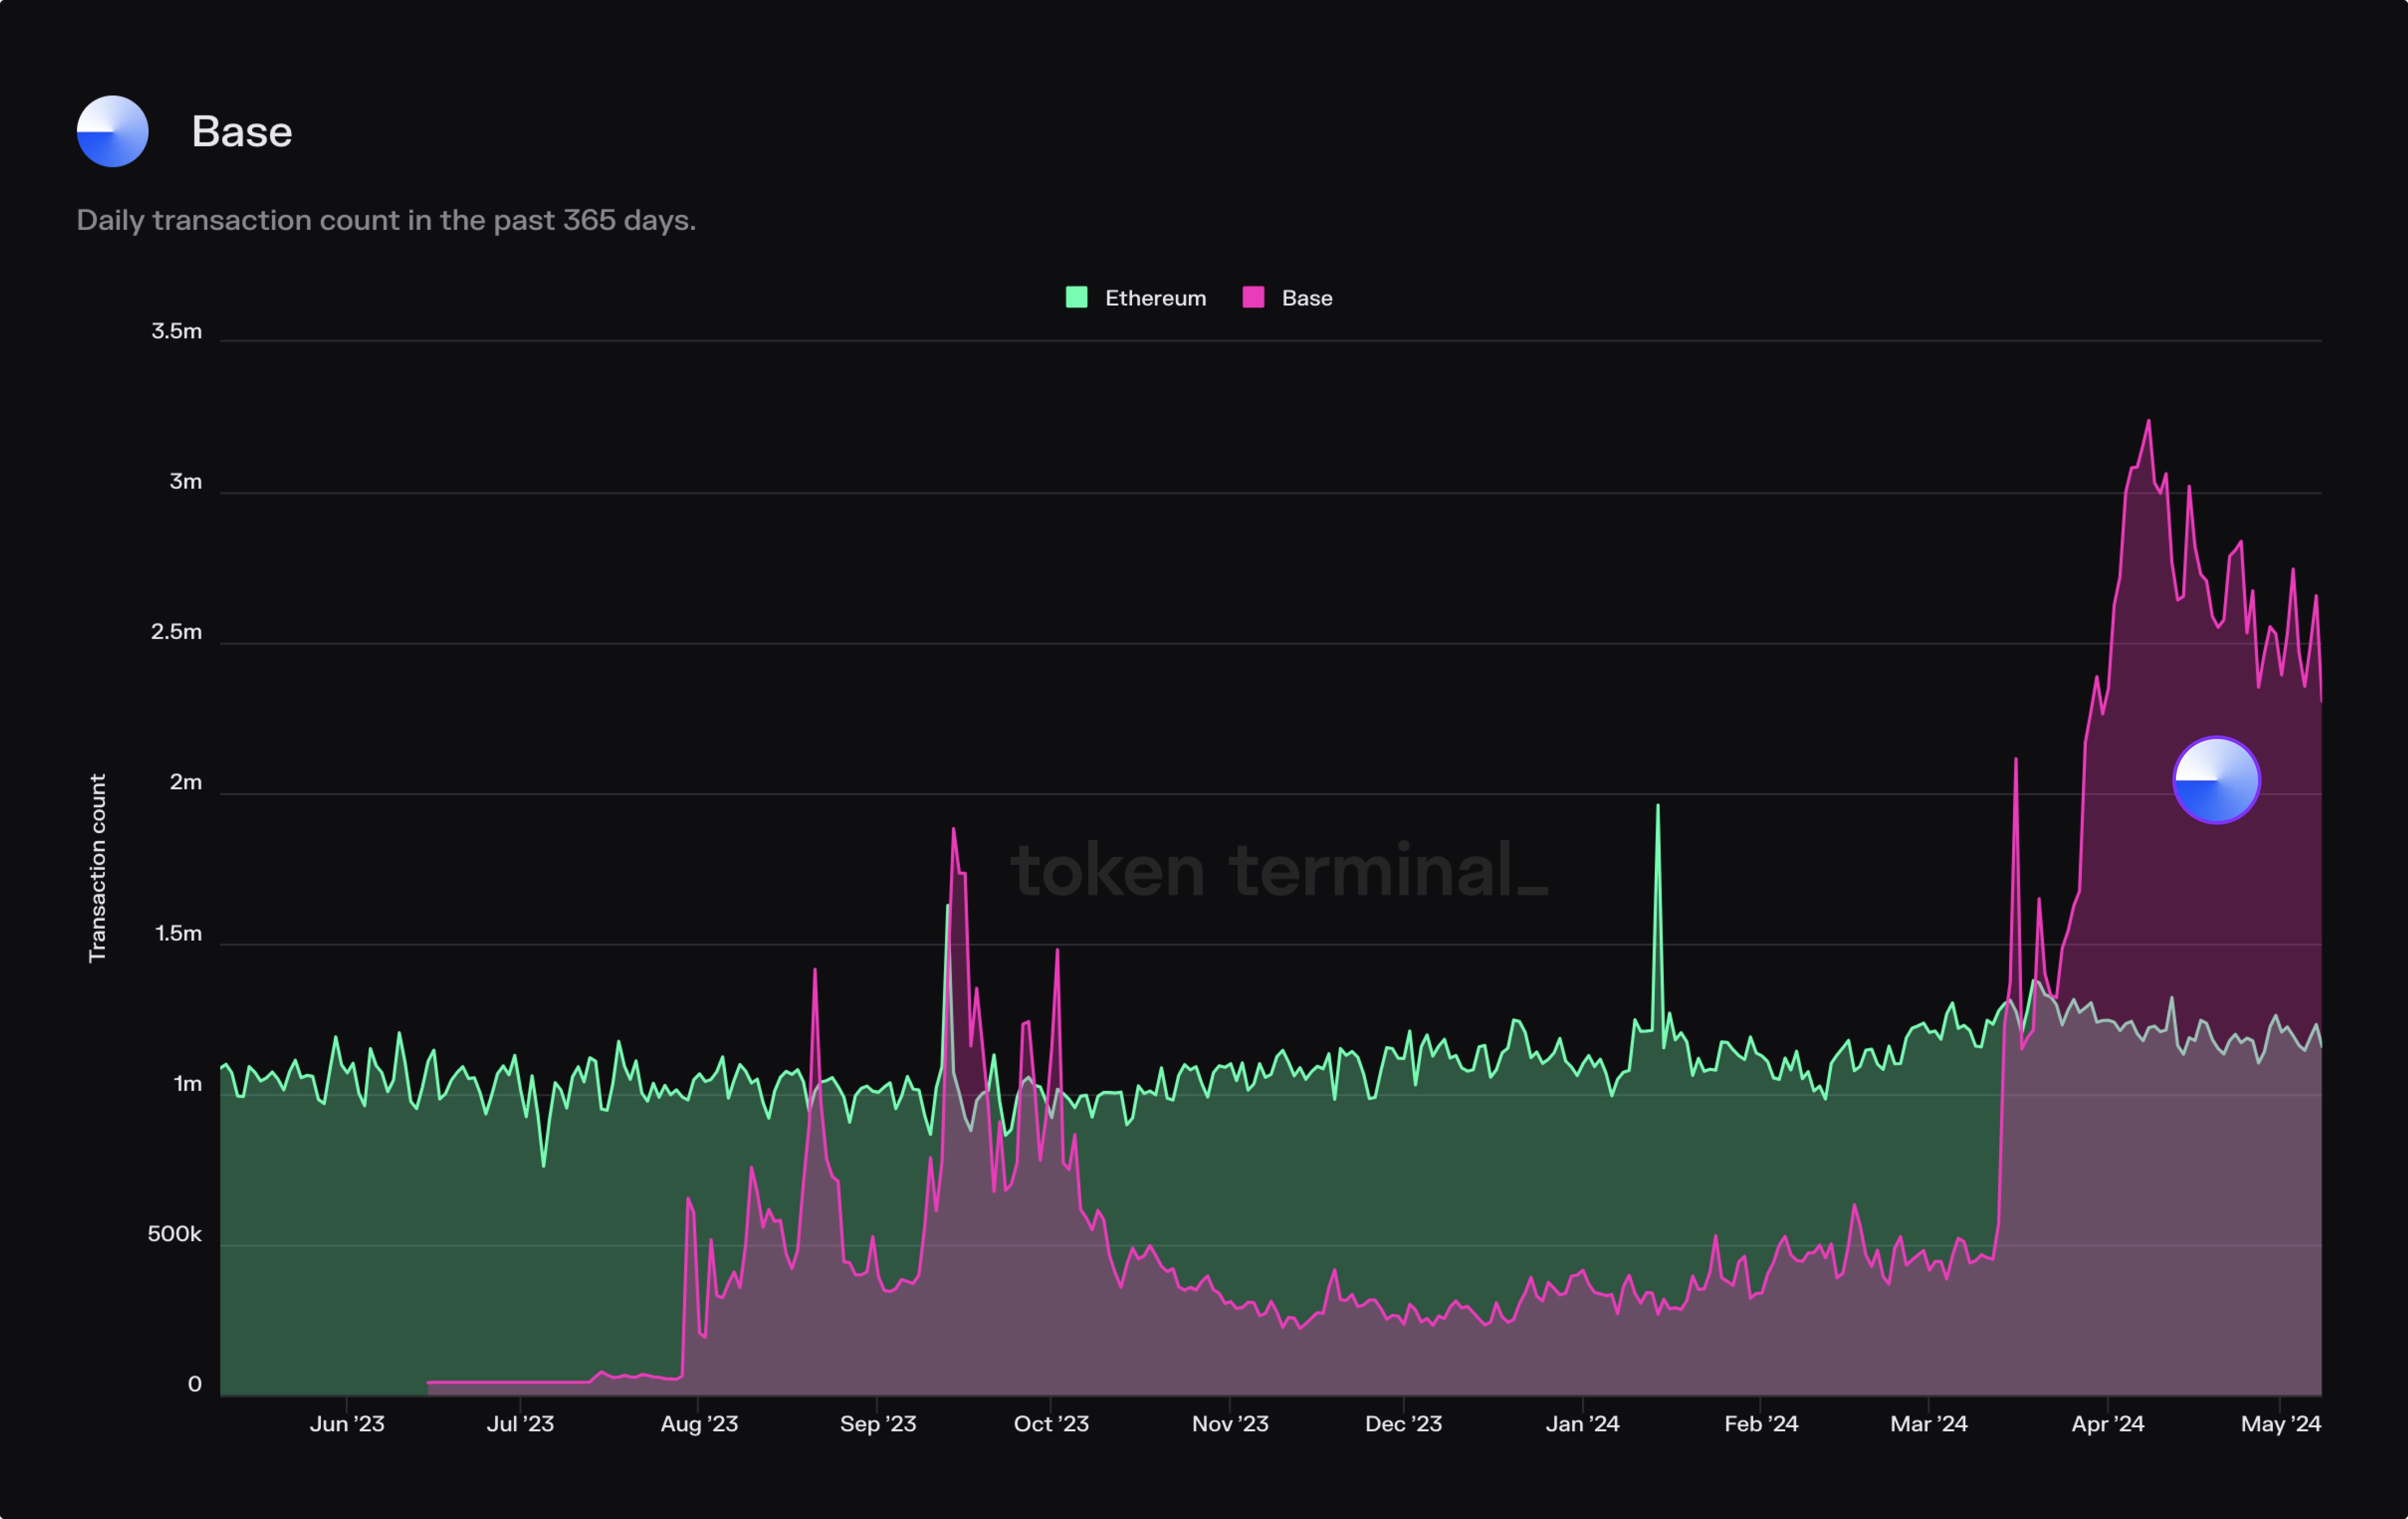The width and height of the screenshot is (2408, 1519).
Task: Click the Base logo marker on chart
Action: pyautogui.click(x=2216, y=780)
